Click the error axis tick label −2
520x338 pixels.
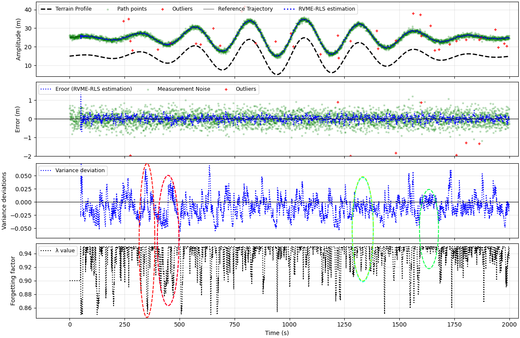28,156
